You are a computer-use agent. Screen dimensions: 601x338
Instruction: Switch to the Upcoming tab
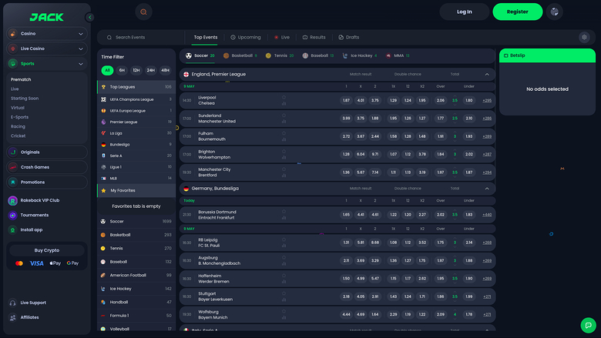point(246,38)
